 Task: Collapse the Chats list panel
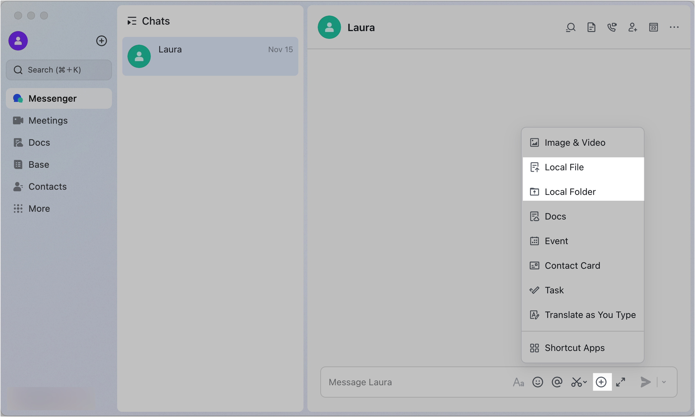click(x=132, y=21)
